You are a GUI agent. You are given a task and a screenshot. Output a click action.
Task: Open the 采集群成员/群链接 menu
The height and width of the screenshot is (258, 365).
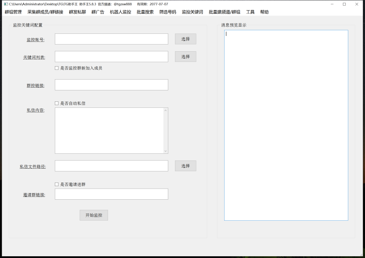tap(45, 12)
